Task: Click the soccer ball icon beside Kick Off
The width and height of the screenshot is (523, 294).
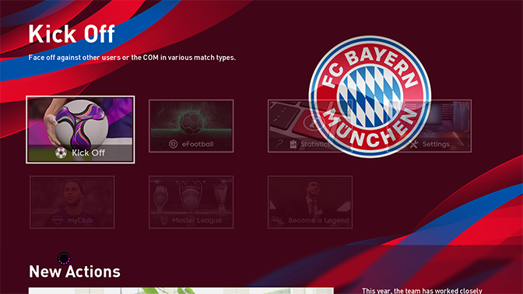Action: pos(61,152)
